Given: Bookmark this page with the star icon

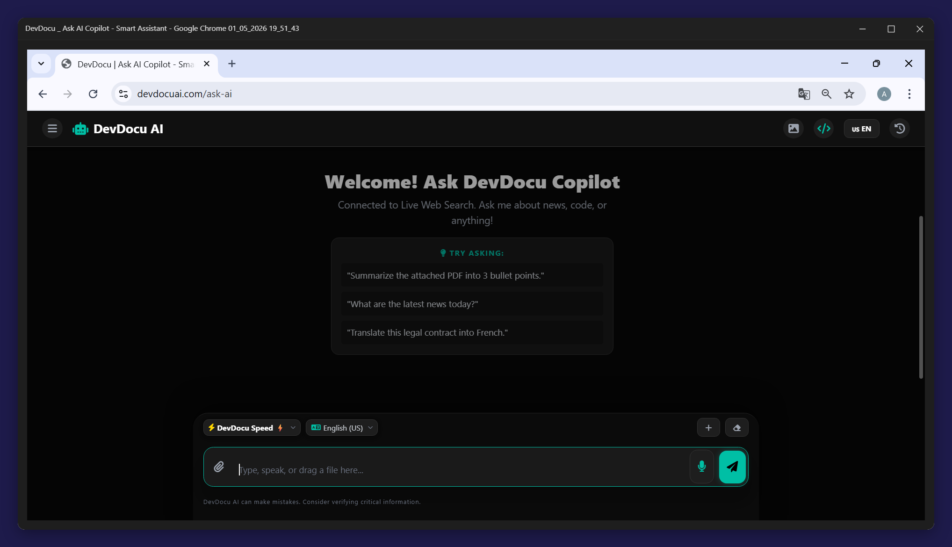Looking at the screenshot, I should (849, 94).
